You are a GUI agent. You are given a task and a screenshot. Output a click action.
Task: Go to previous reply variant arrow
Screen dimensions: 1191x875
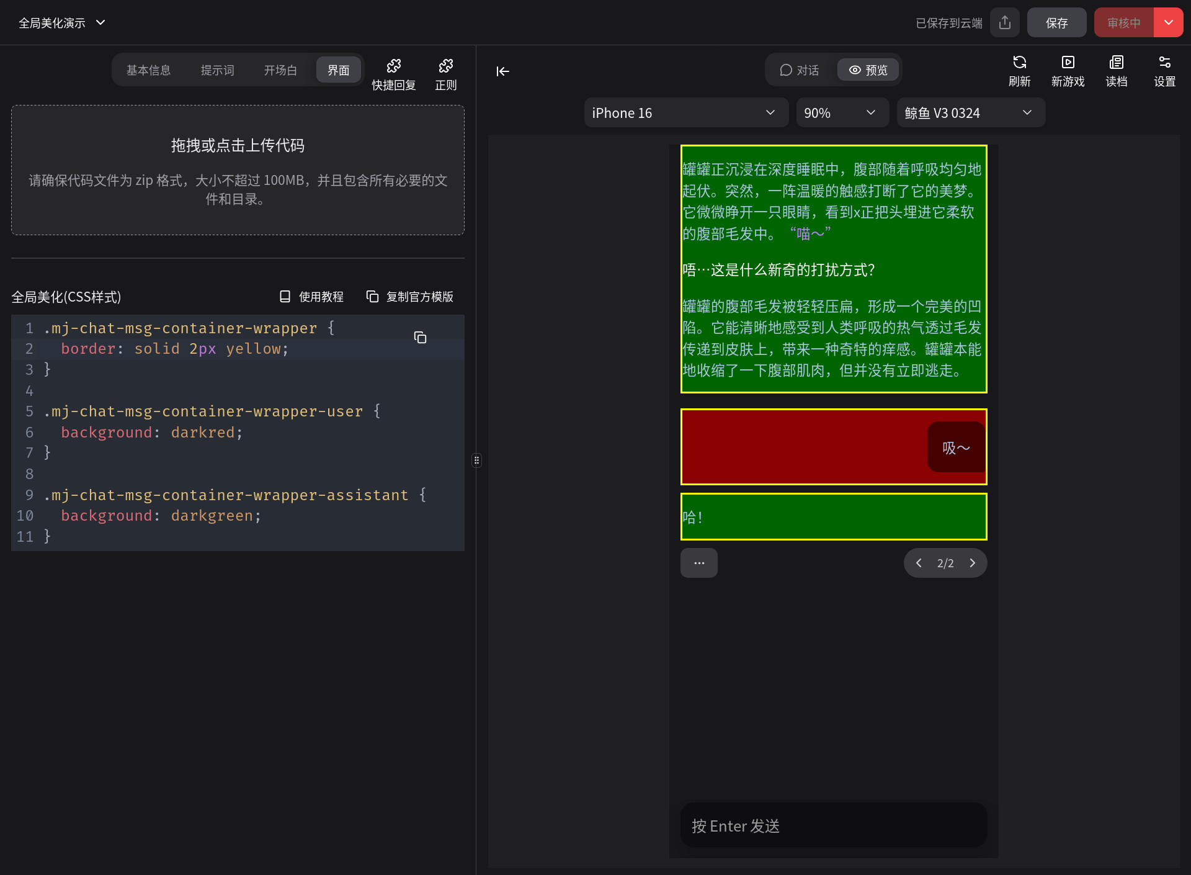point(919,563)
